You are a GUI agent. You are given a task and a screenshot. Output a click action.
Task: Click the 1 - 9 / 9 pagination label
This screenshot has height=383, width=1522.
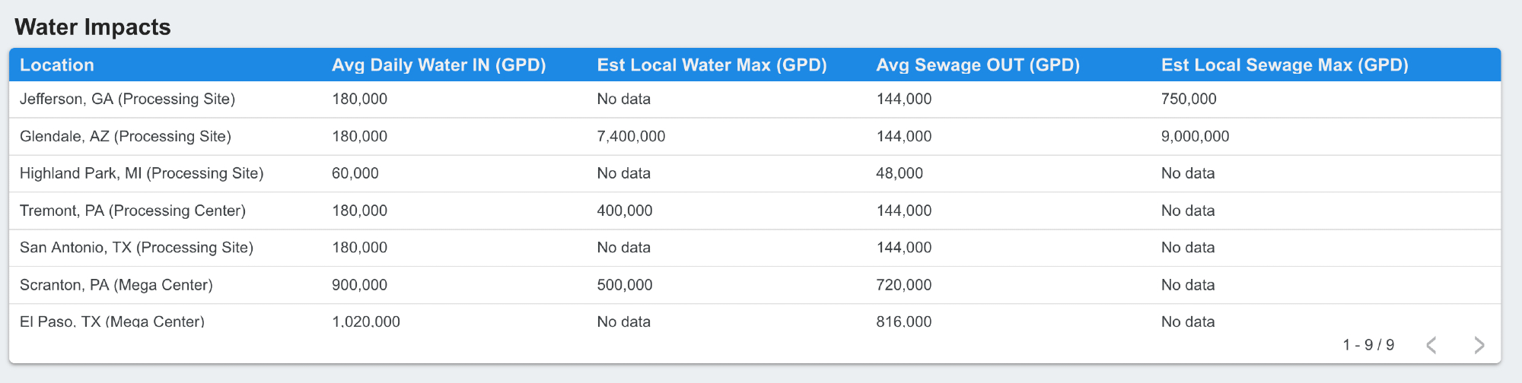(1368, 345)
